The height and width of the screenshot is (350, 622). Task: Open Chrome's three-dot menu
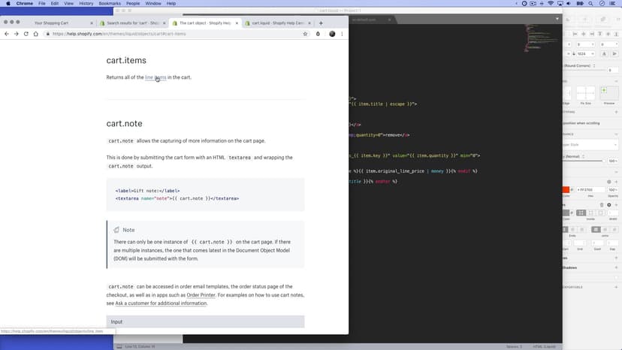tap(342, 34)
